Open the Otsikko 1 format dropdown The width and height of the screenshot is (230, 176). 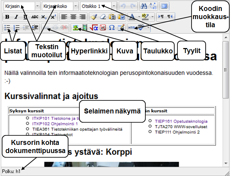click(x=98, y=6)
